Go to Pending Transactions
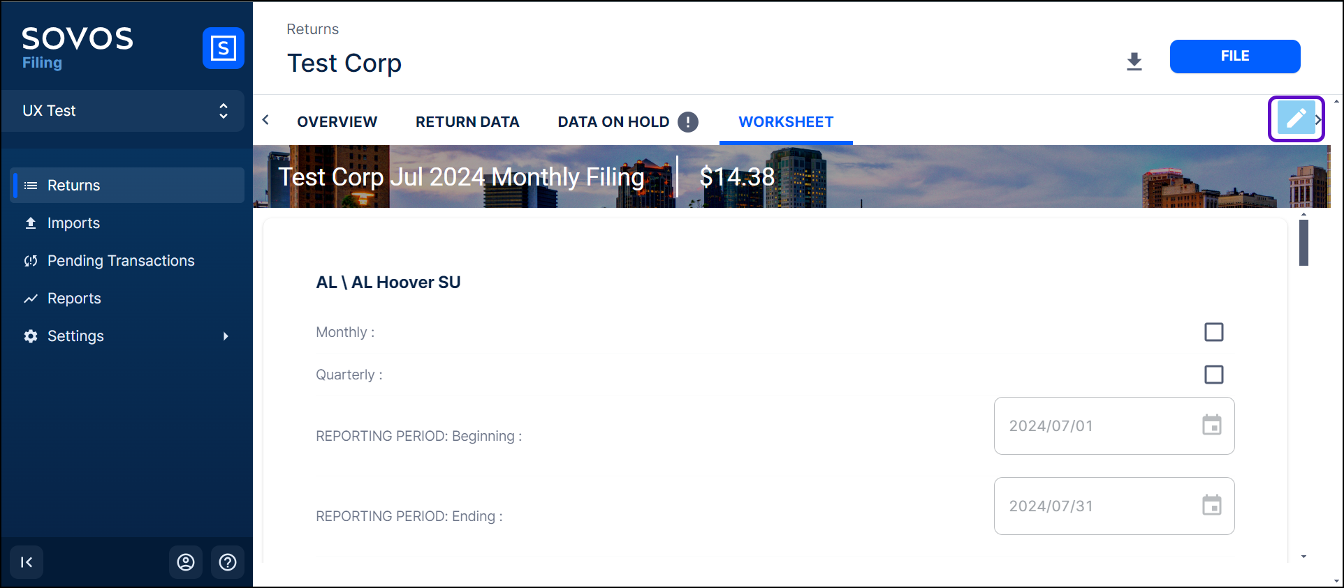The height and width of the screenshot is (588, 1344). [121, 261]
